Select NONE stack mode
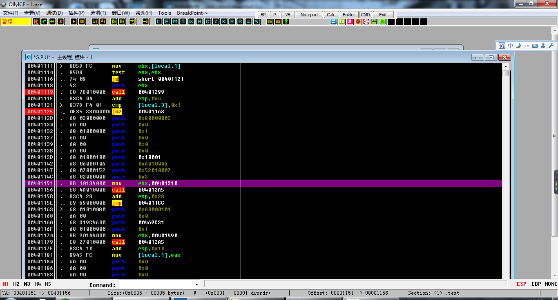Image resolution: width=558 pixels, height=300 pixels. (551, 284)
